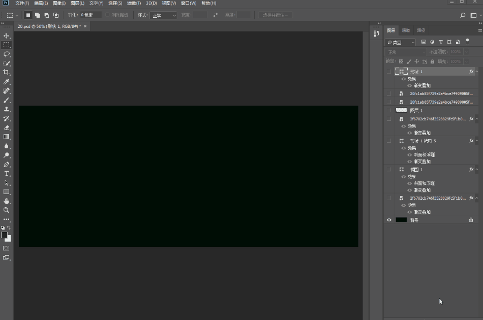Collapse effects of layer 形状 1
483x320 pixels.
(x=477, y=72)
